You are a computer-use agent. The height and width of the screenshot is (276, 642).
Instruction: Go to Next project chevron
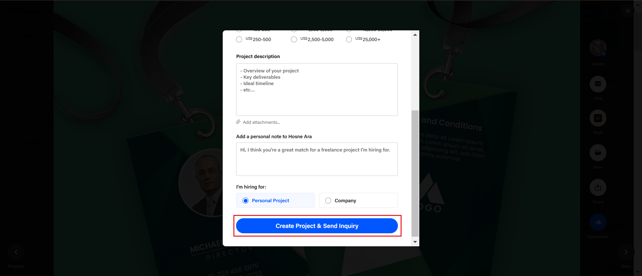(x=626, y=252)
